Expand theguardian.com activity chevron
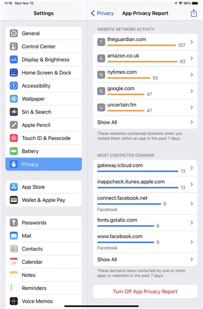The width and height of the screenshot is (203, 309). point(191,42)
